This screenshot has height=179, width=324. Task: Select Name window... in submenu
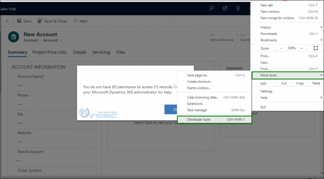215,88
